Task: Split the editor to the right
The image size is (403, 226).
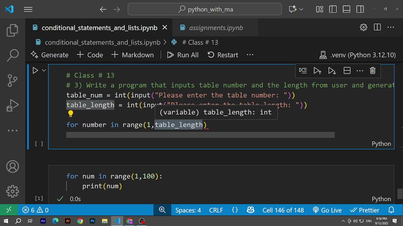Action: [377, 27]
